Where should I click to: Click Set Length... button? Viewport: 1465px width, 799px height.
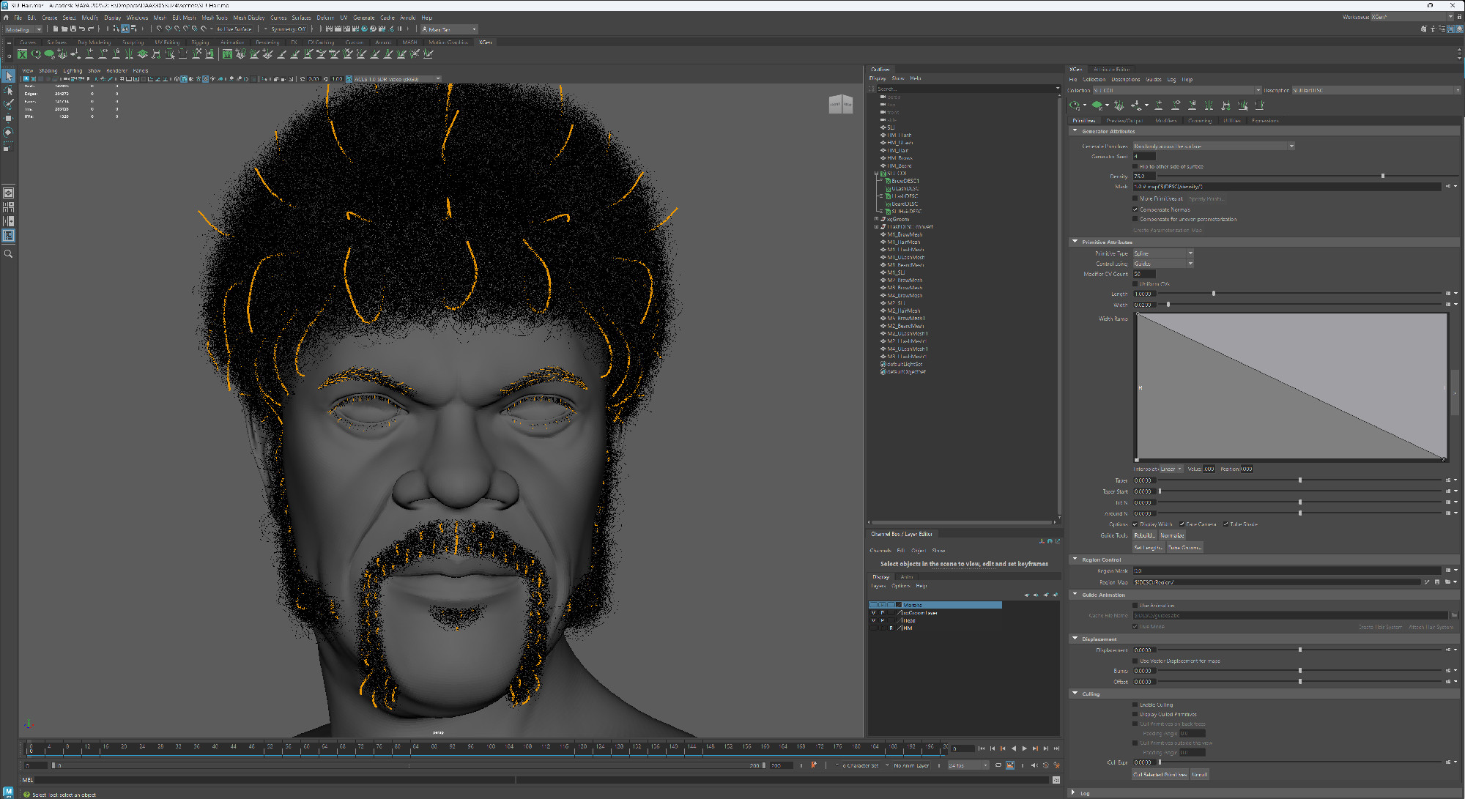1149,548
